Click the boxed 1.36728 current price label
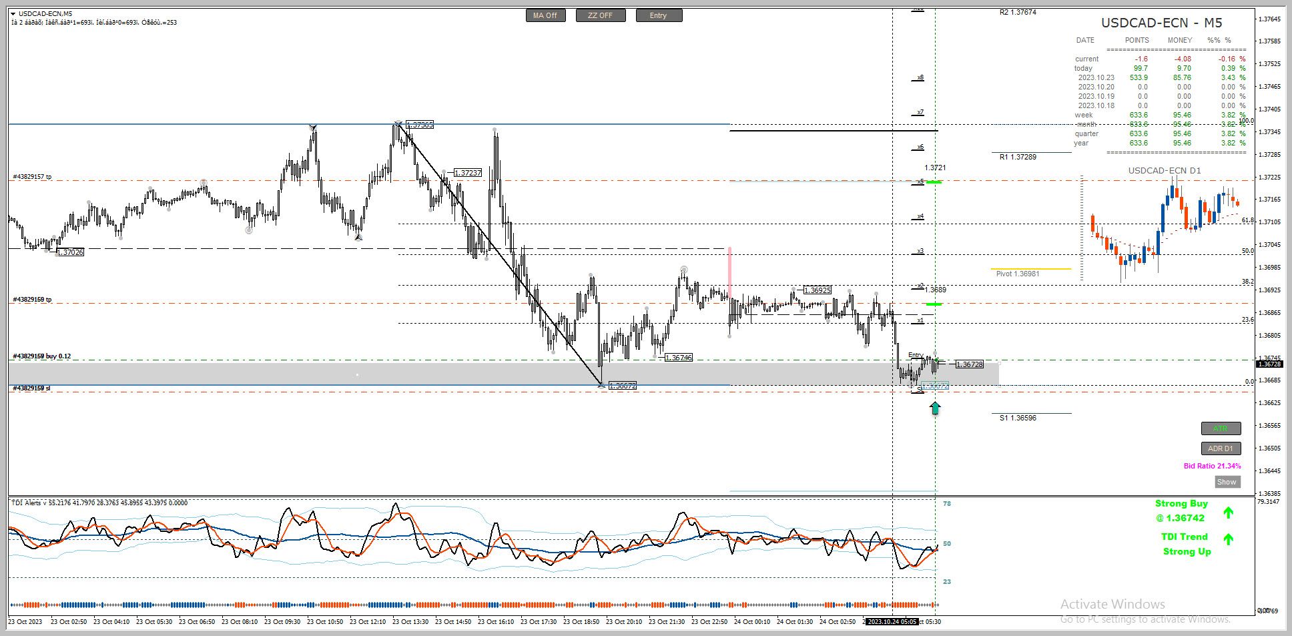1292x636 pixels. [x=970, y=364]
